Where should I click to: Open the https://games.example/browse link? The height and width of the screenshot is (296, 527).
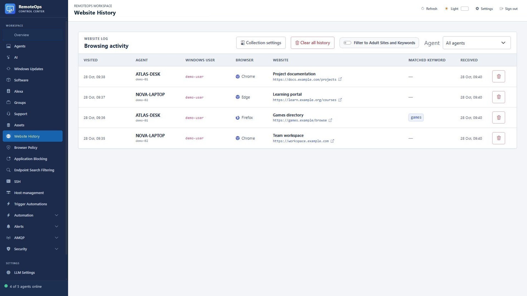(300, 120)
